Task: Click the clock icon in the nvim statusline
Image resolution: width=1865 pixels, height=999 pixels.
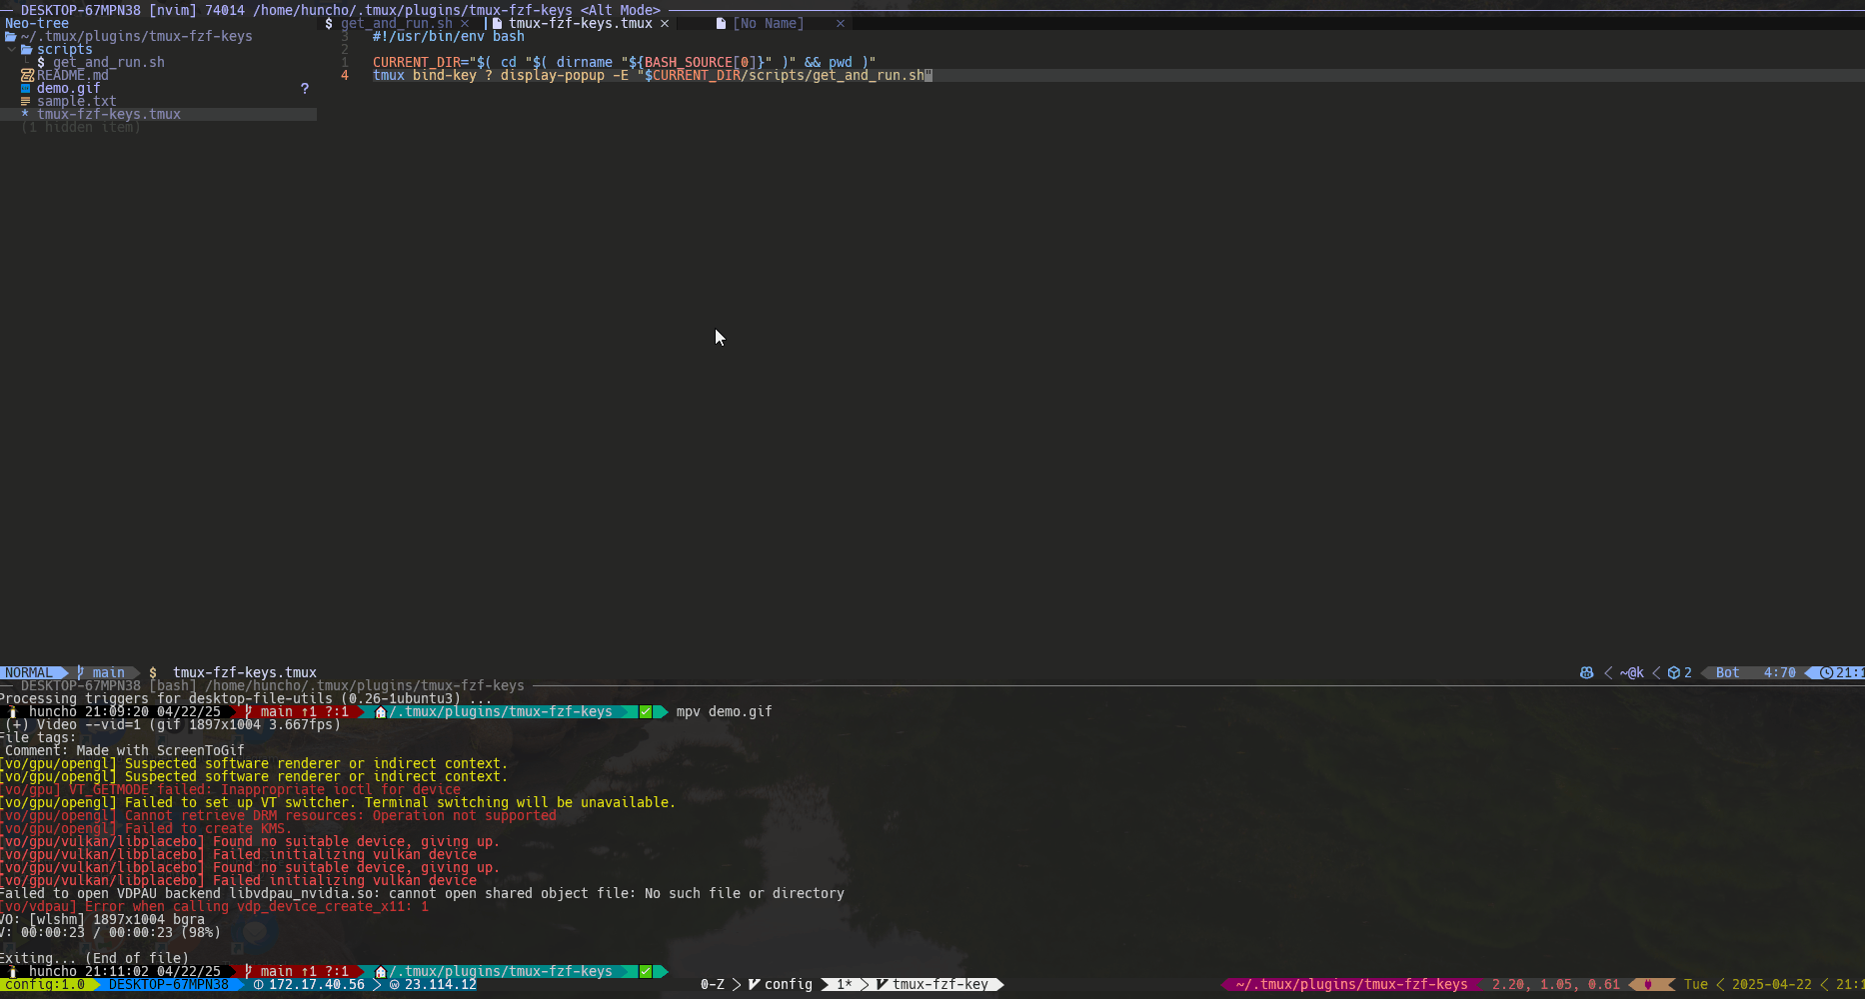Action: coord(1826,672)
